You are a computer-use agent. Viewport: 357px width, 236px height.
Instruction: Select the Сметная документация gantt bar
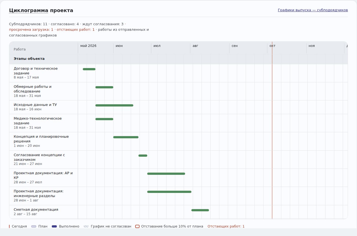click(200, 210)
